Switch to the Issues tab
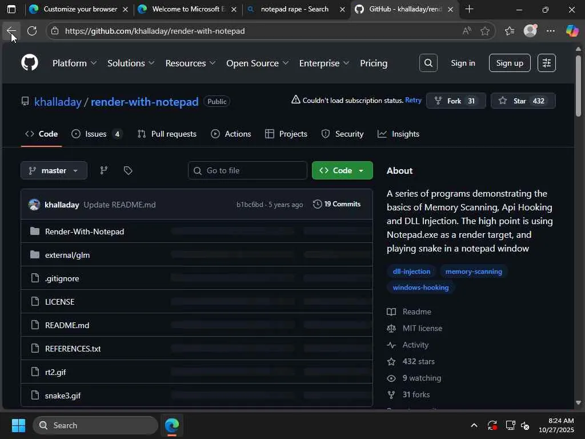 click(97, 134)
